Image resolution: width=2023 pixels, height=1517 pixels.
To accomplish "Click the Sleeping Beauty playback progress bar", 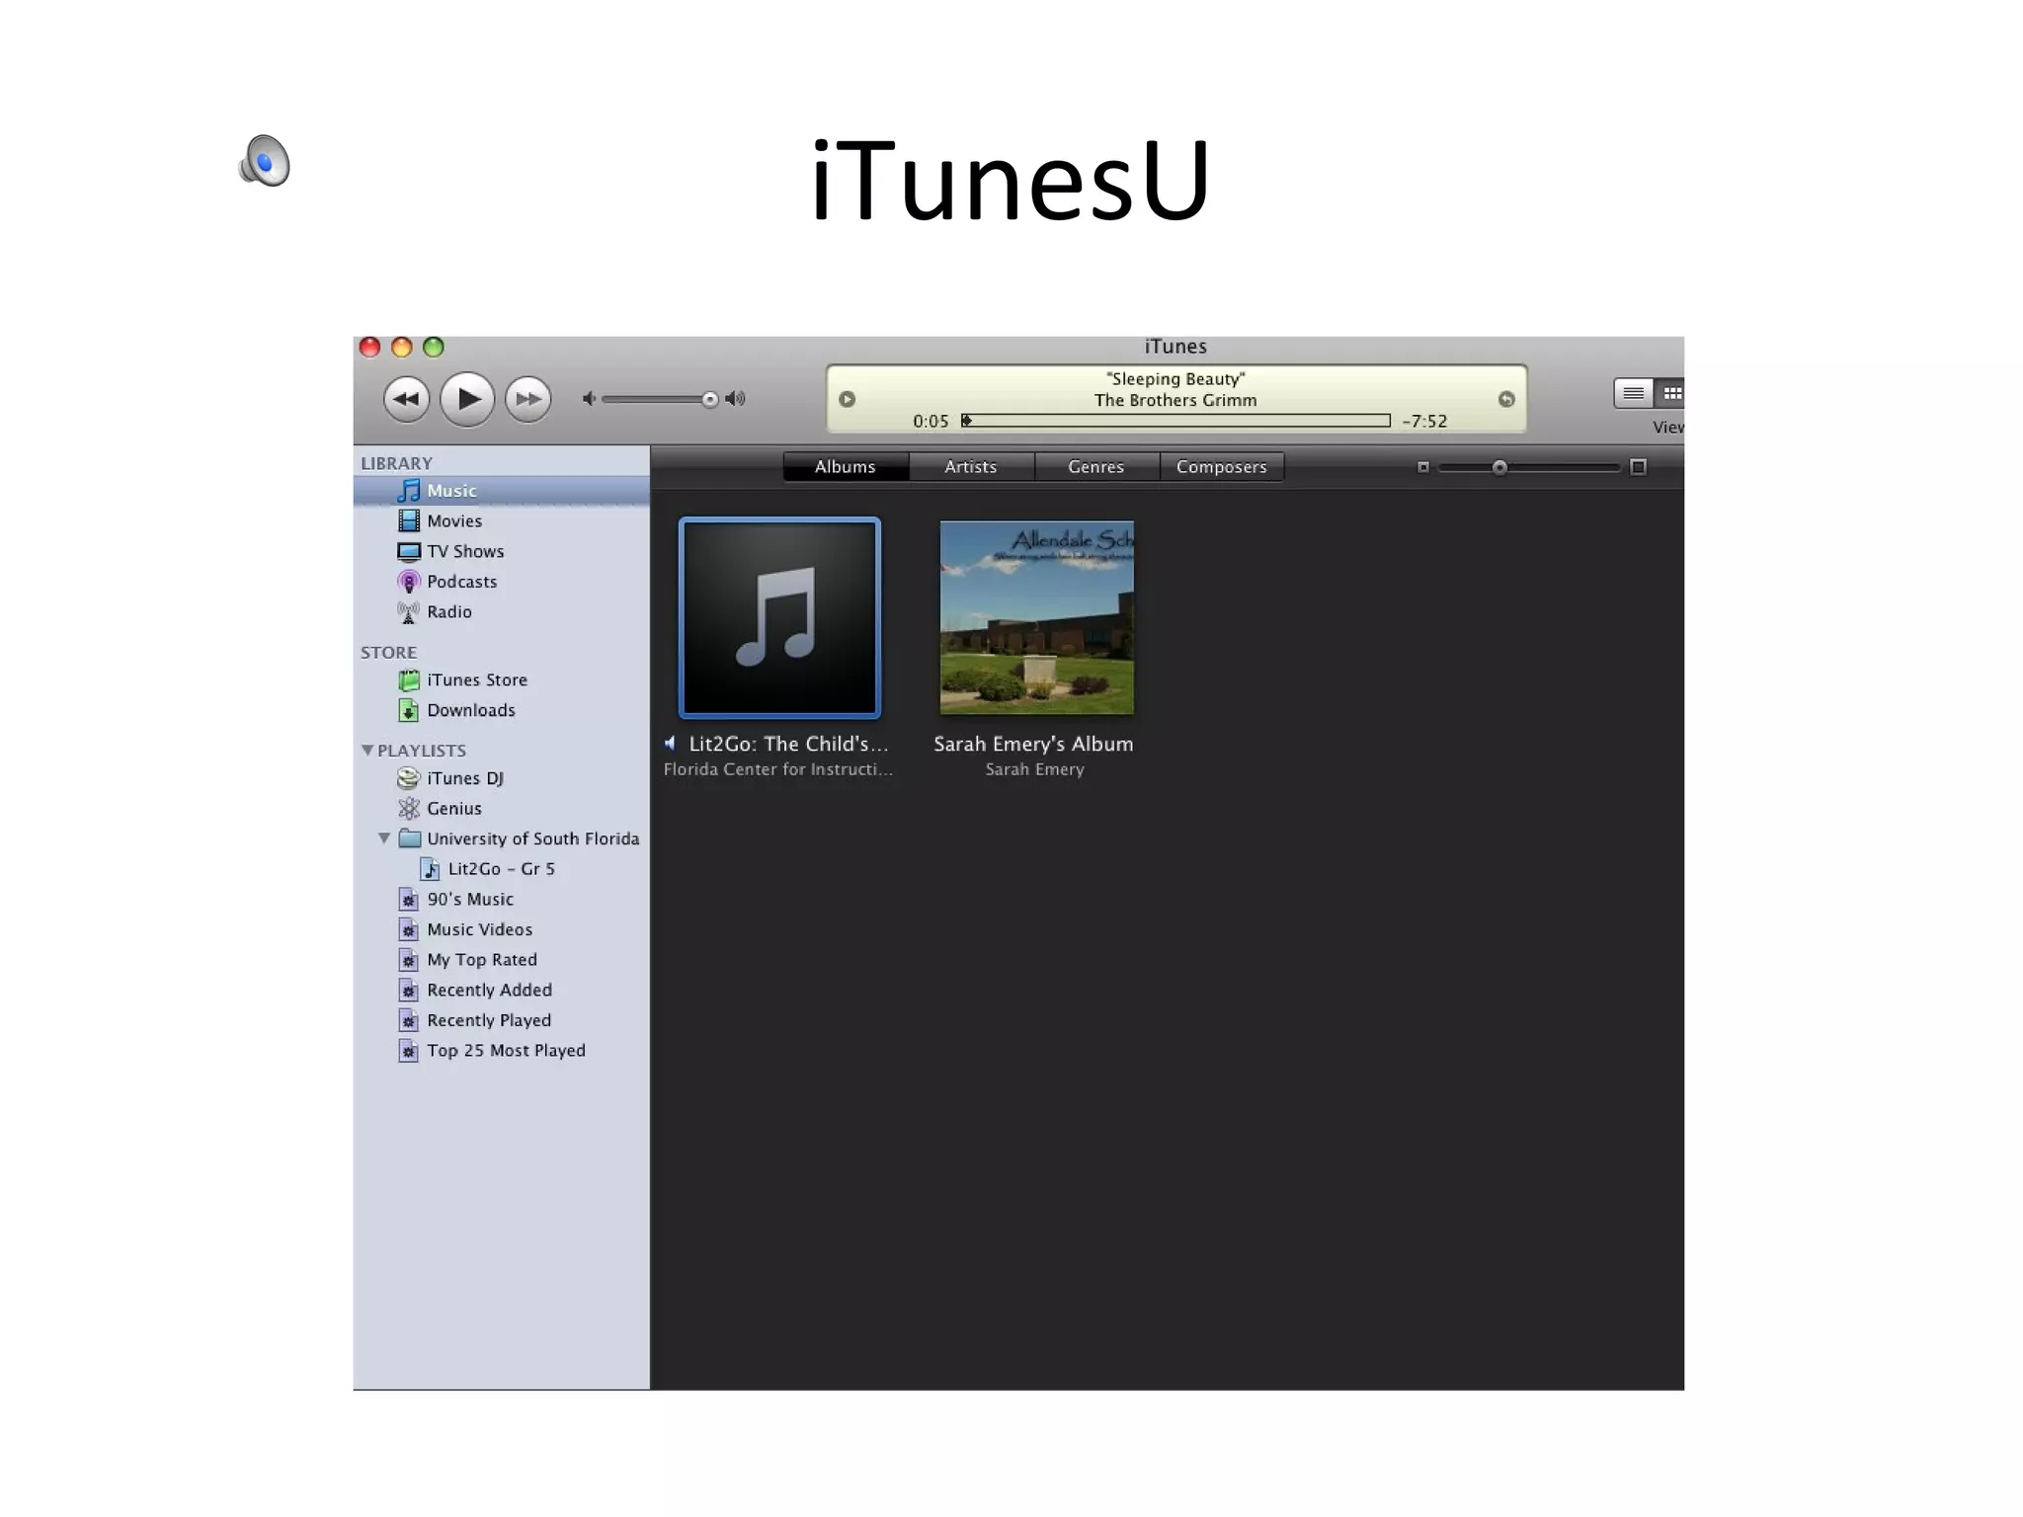I will coord(1175,421).
